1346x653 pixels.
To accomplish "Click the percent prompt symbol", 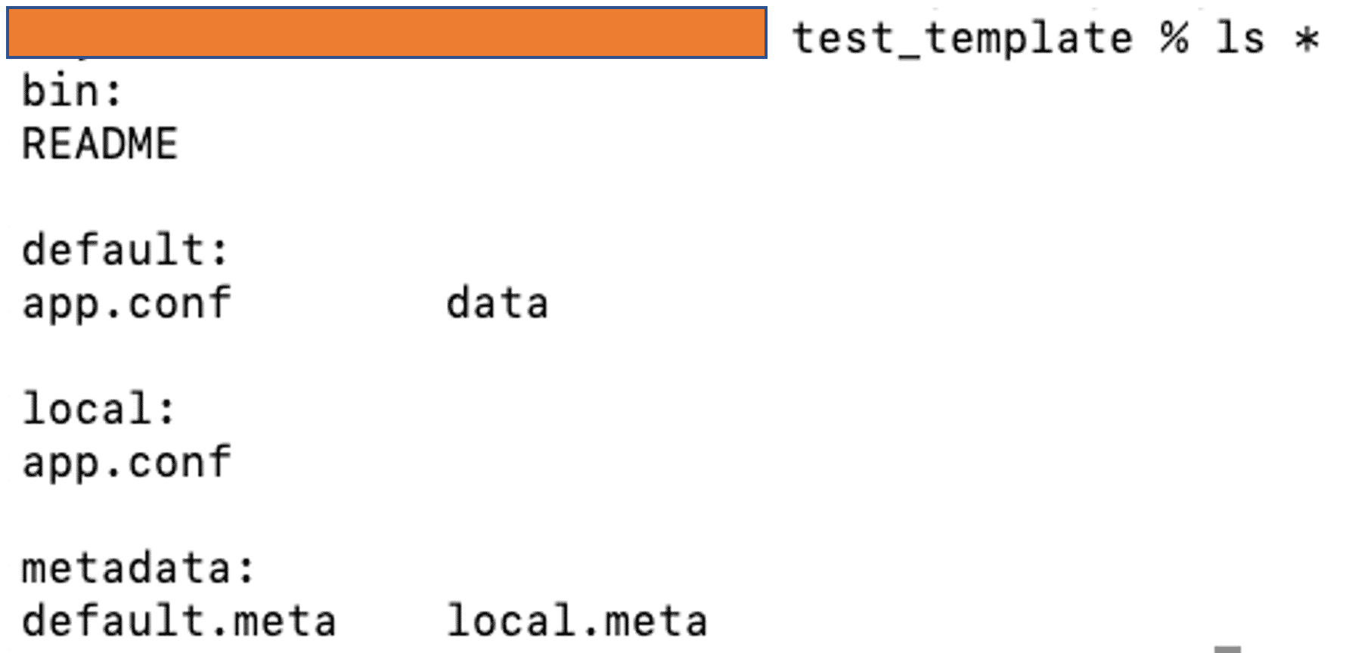I will coord(1174,37).
